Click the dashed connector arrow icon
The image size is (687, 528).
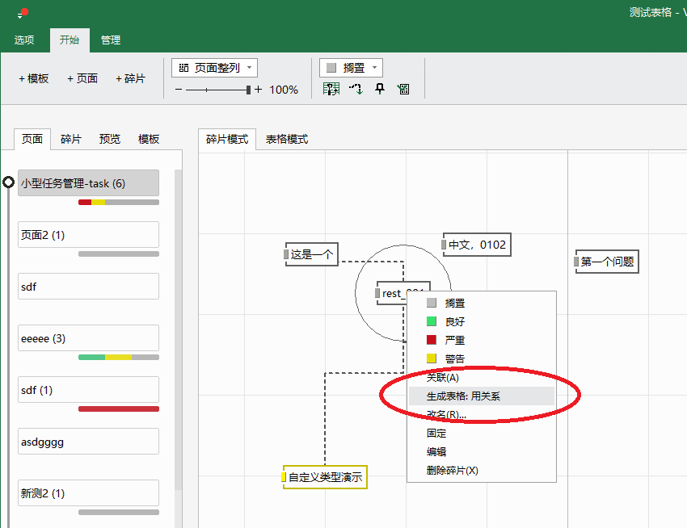click(356, 90)
